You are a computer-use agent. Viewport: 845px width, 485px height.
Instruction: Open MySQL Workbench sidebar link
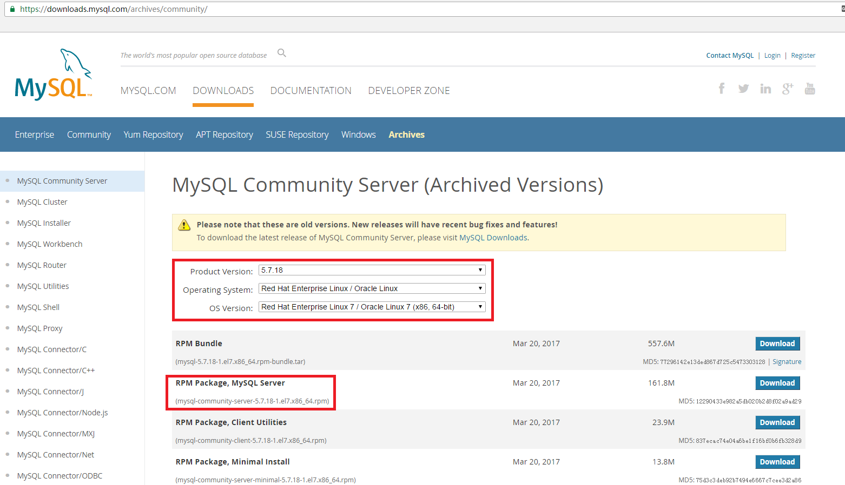pos(50,244)
